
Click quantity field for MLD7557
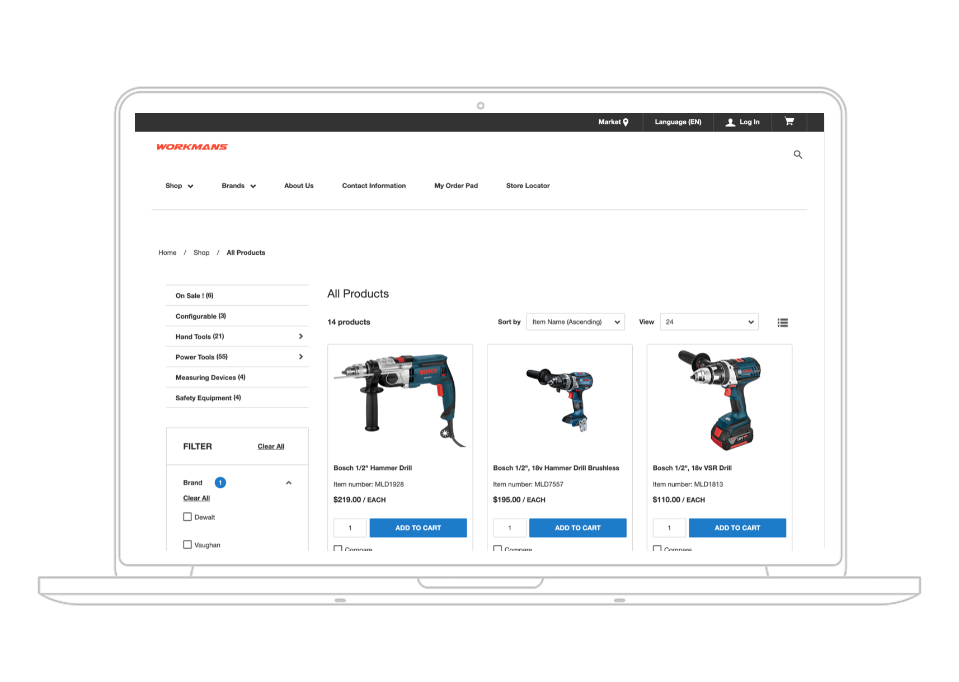[x=510, y=528]
